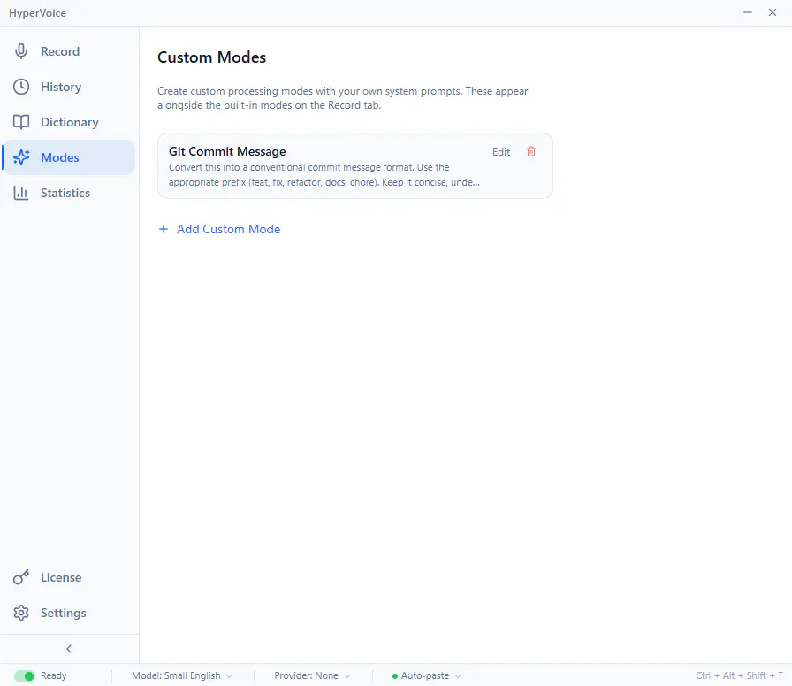
Task: Open the Settings page label
Action: coord(63,613)
